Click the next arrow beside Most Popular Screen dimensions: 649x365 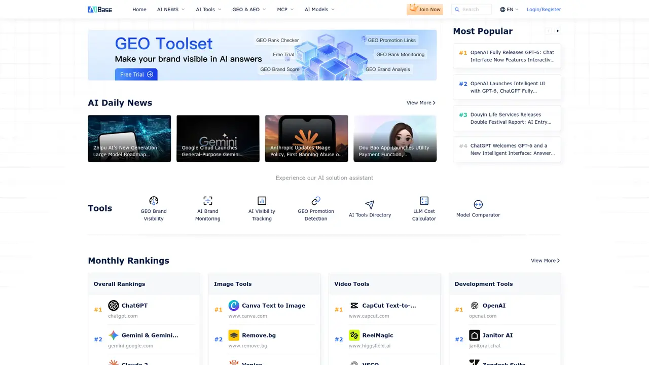tap(558, 31)
